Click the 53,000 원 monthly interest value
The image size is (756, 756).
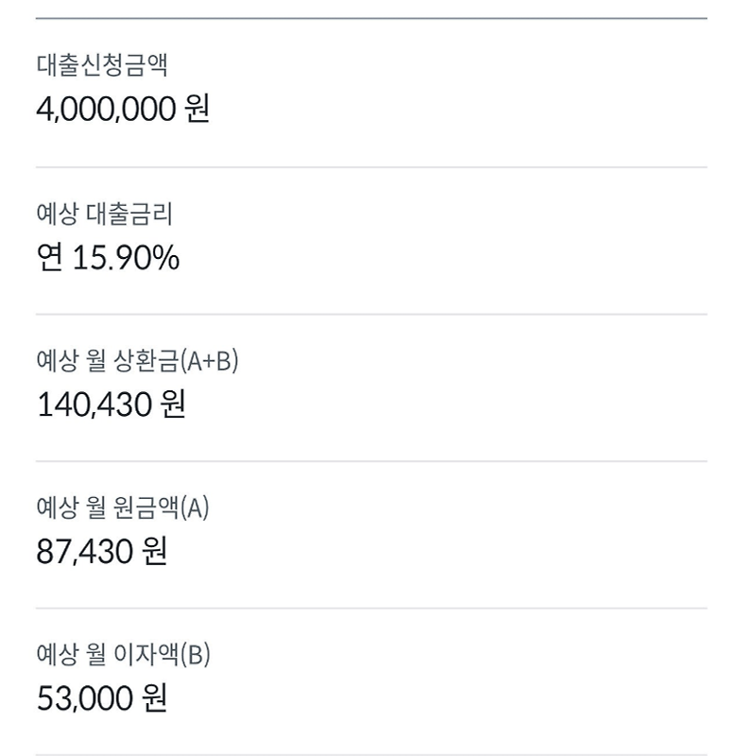point(102,697)
